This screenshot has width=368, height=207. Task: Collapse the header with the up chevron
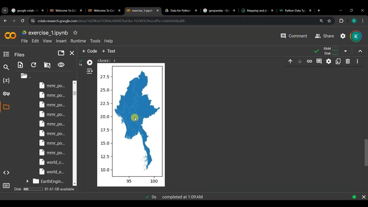coord(360,51)
